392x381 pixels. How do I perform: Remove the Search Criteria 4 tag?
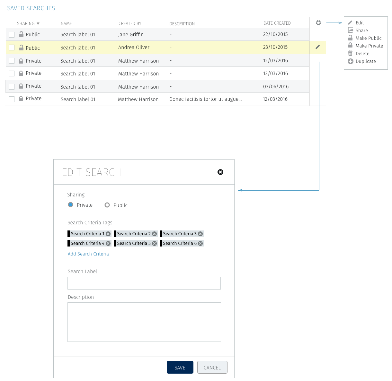click(108, 243)
